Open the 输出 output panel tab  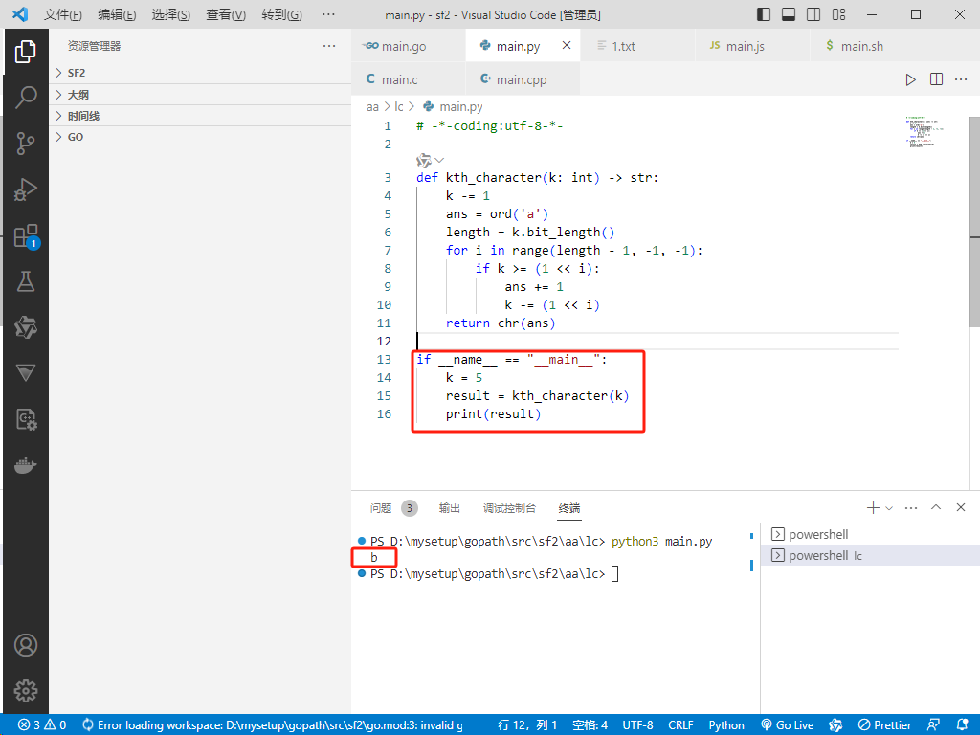tap(450, 508)
